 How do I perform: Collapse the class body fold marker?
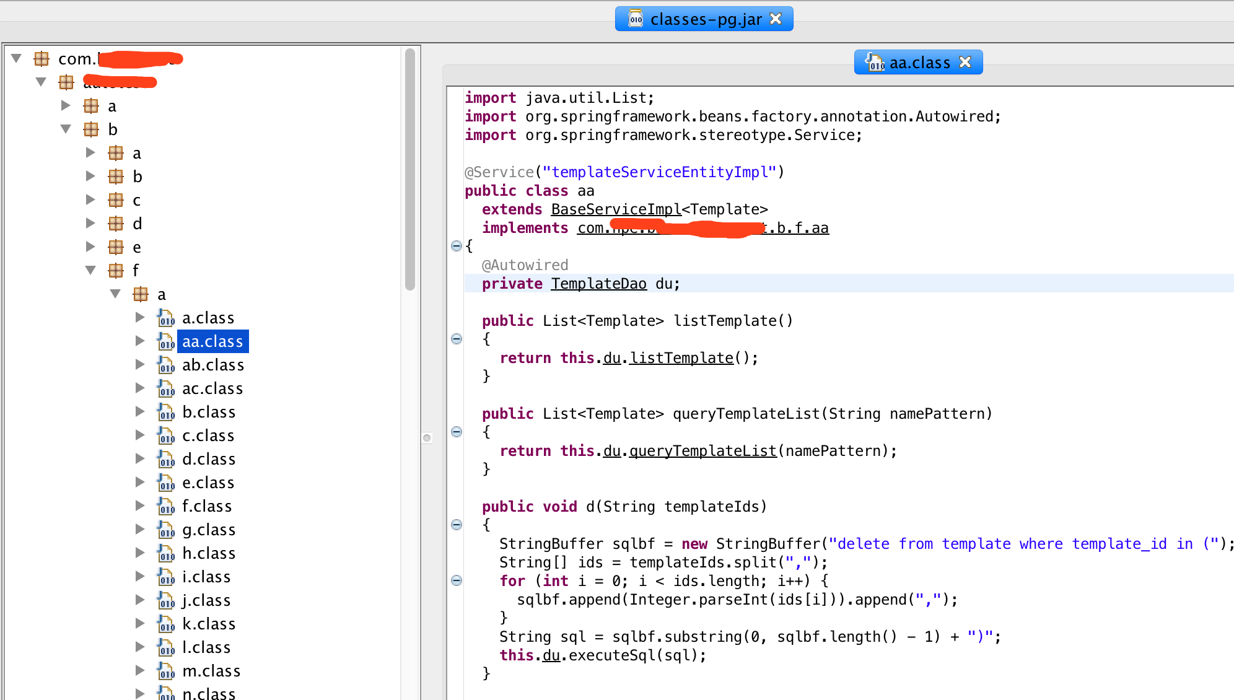tap(456, 246)
